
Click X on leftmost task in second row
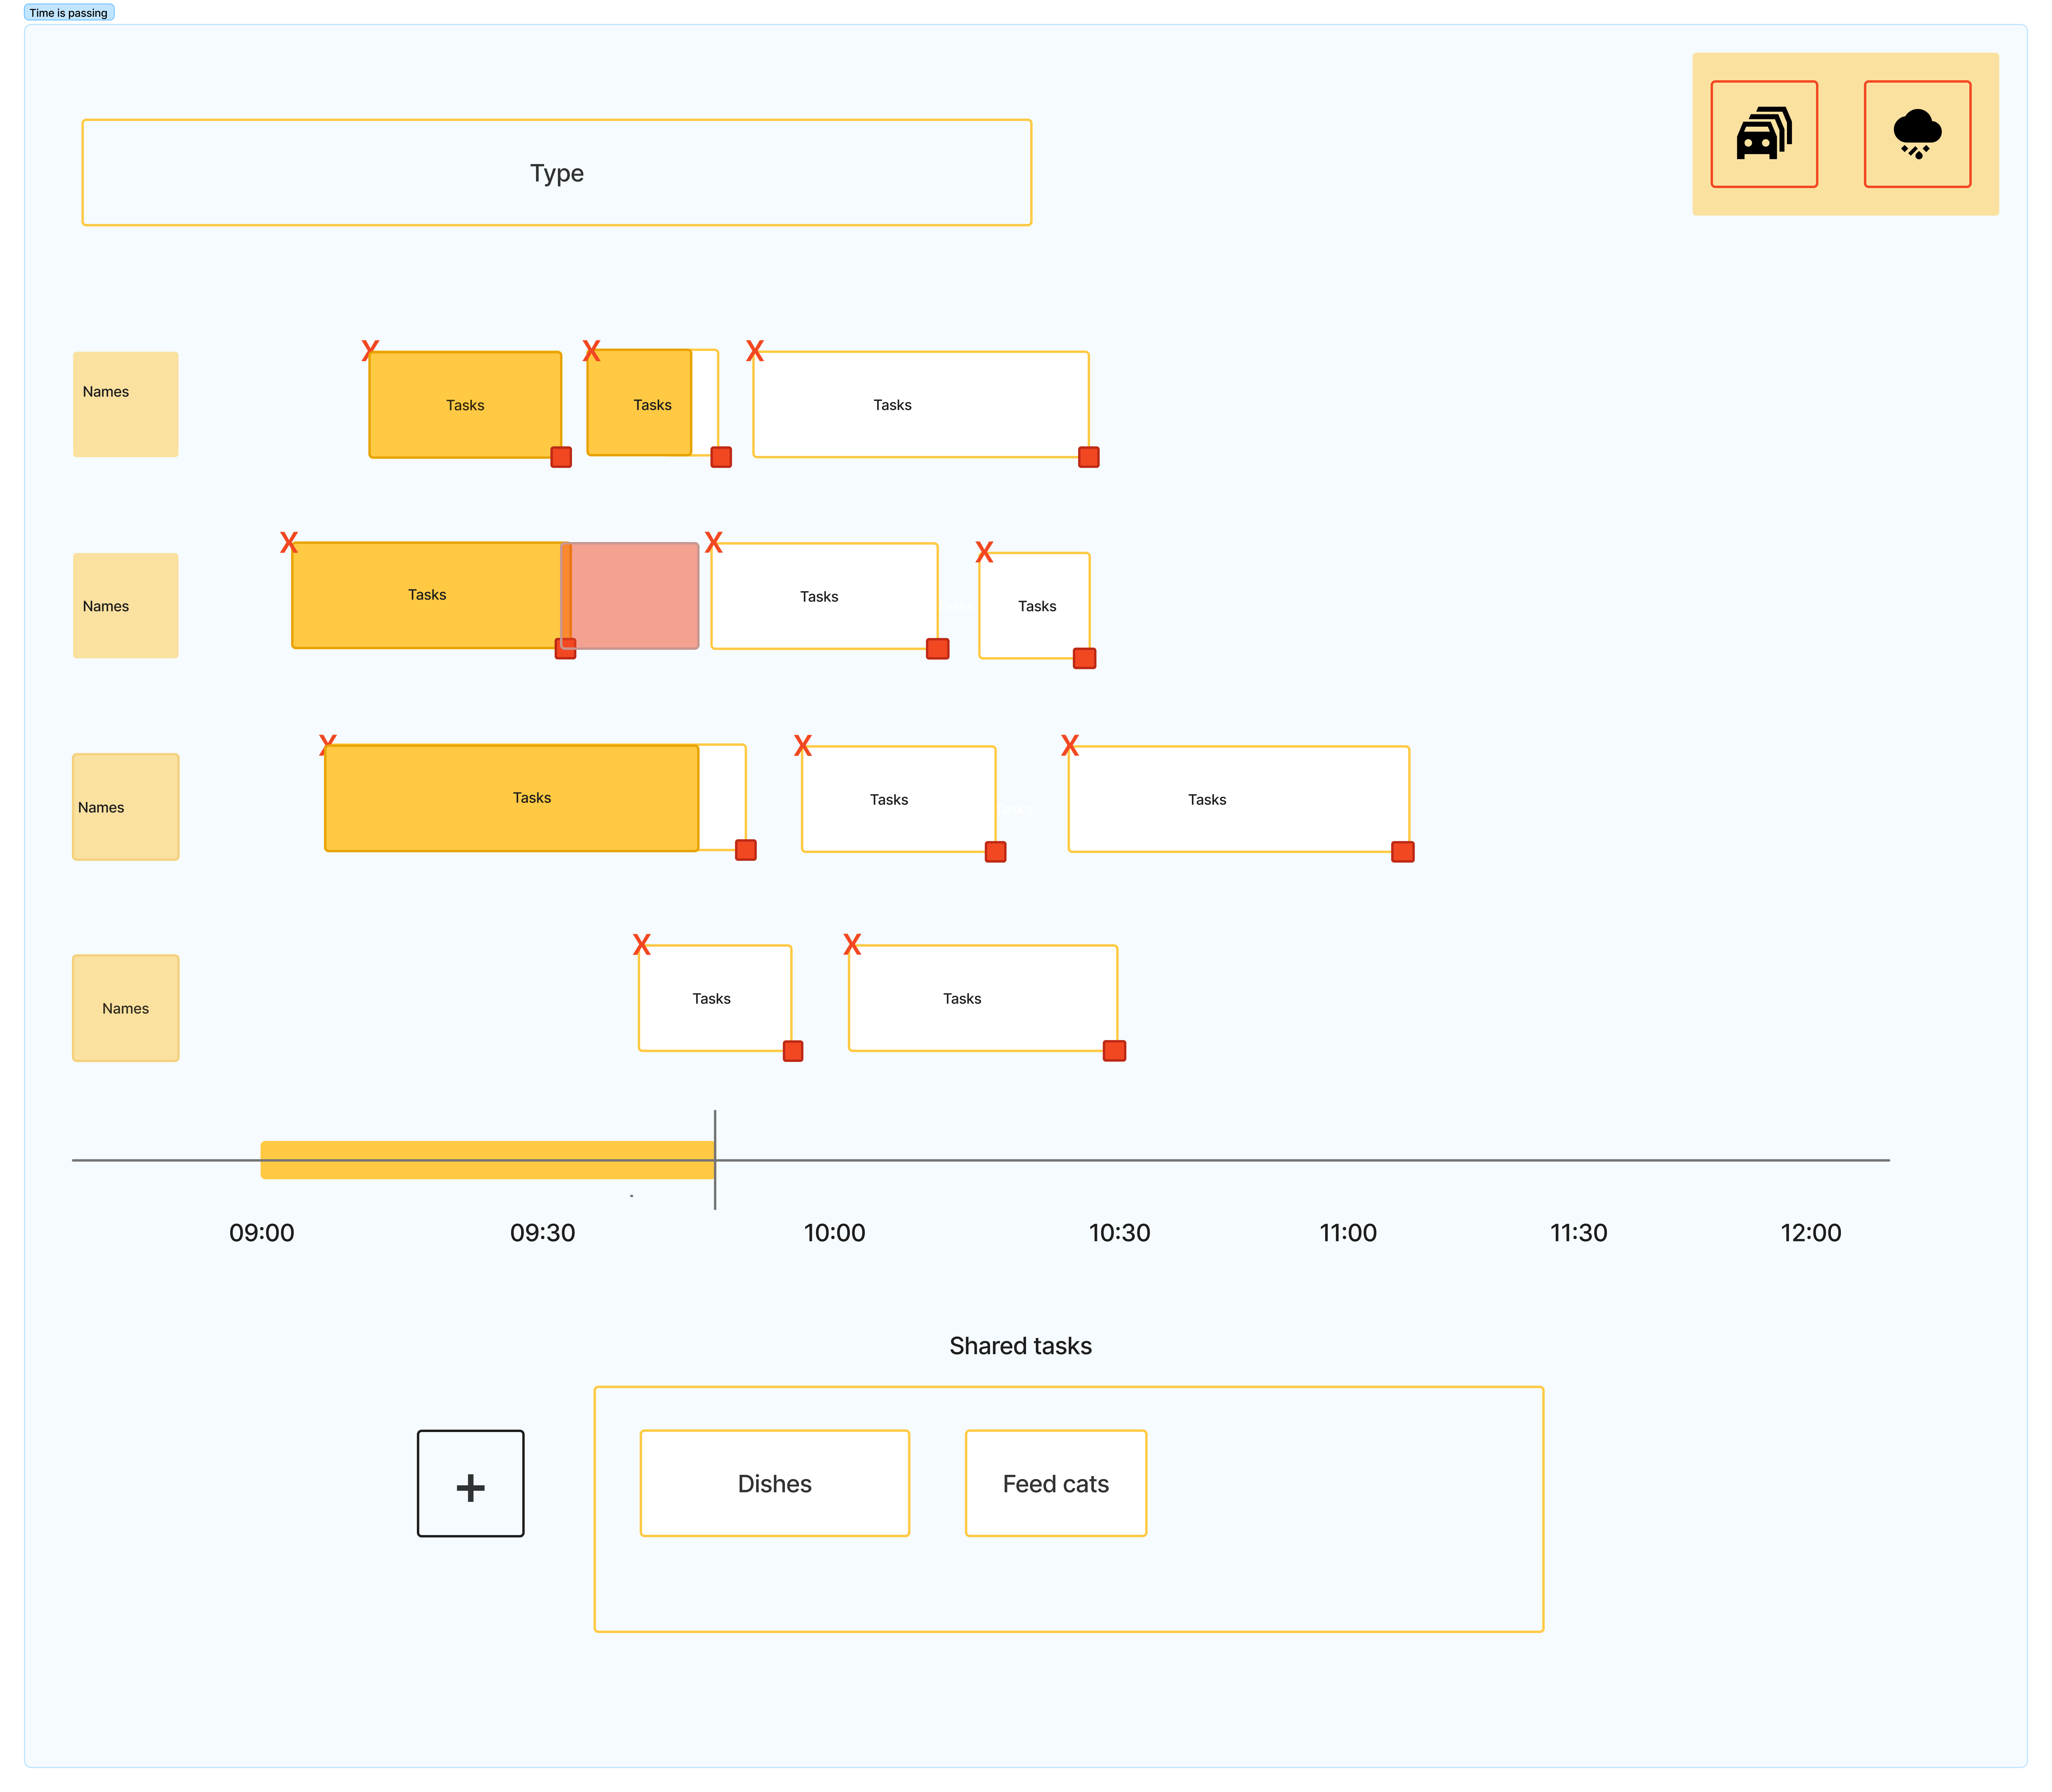pyautogui.click(x=289, y=543)
